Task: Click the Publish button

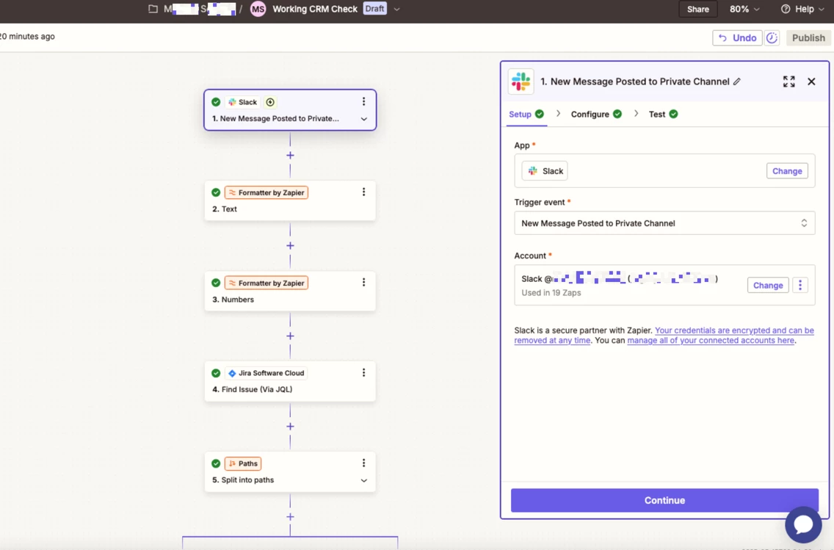Action: 808,37
